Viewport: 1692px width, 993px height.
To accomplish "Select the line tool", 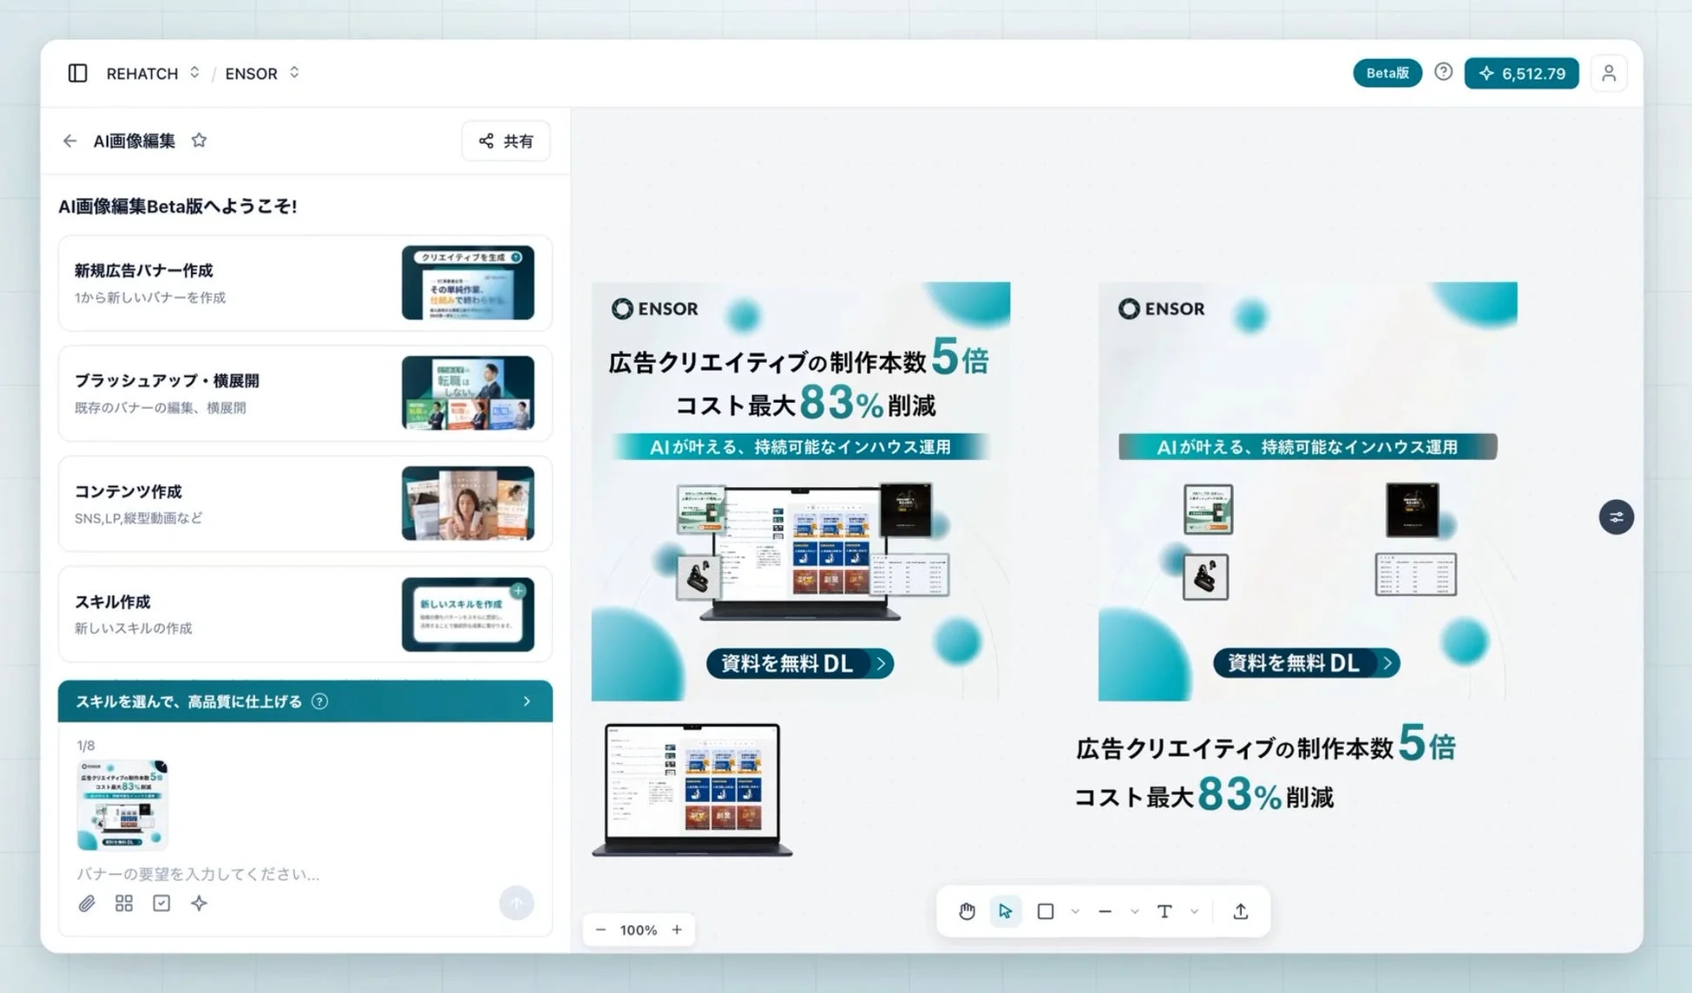I will (x=1105, y=911).
